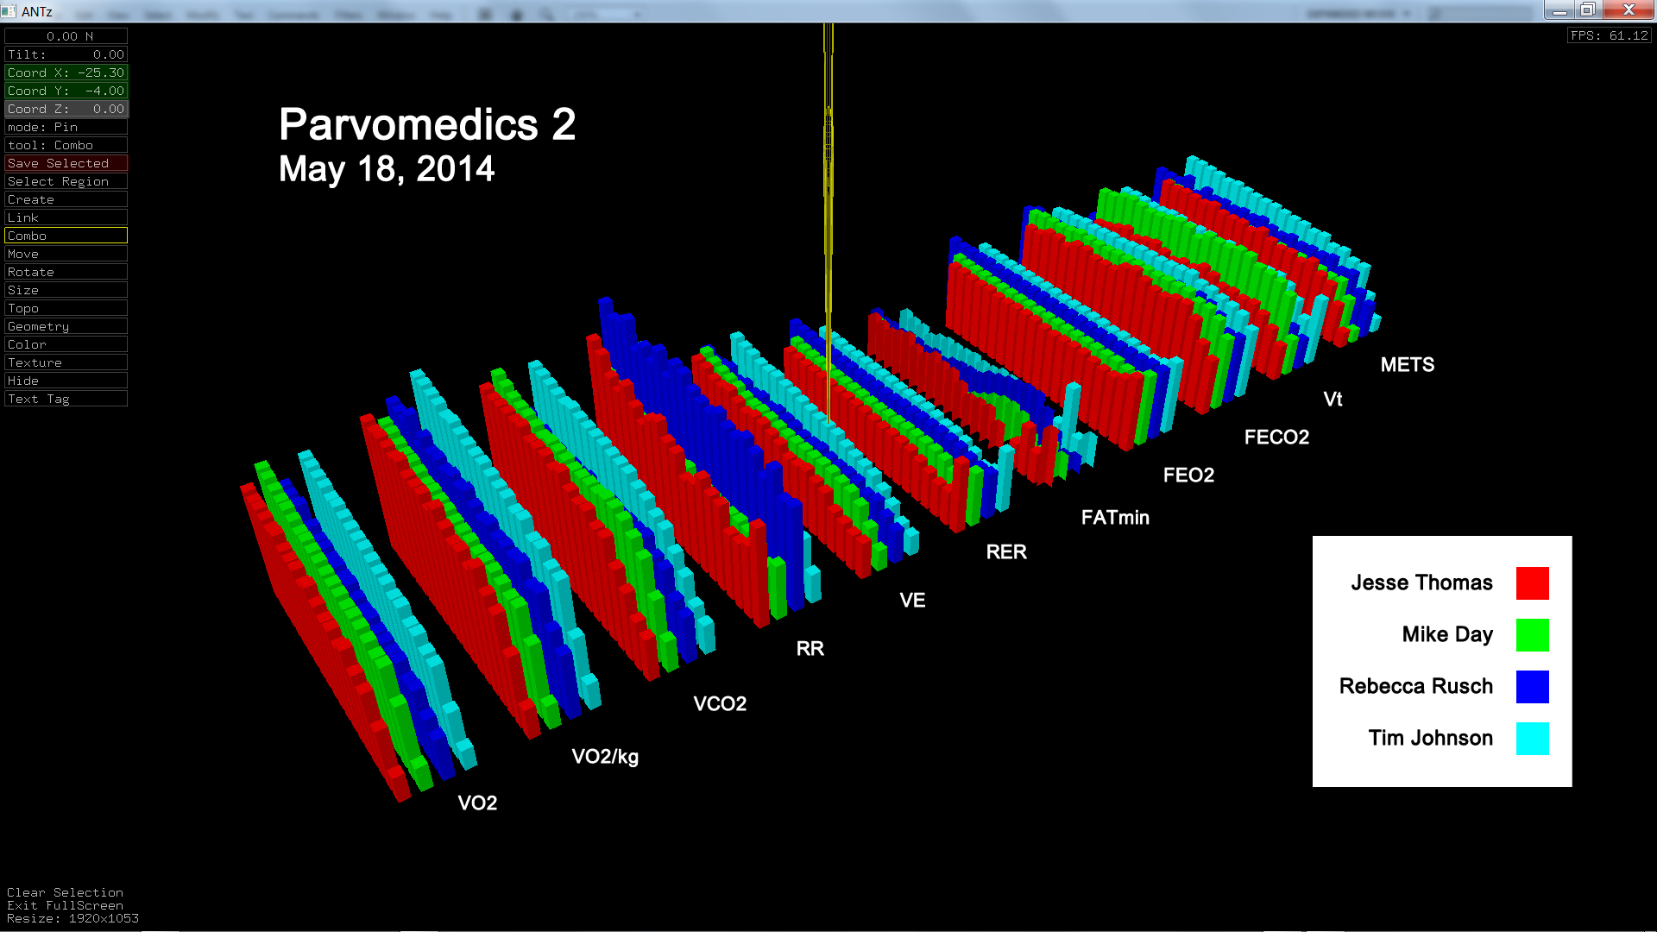
Task: Click Clear Selection at bottom left
Action: pos(65,892)
